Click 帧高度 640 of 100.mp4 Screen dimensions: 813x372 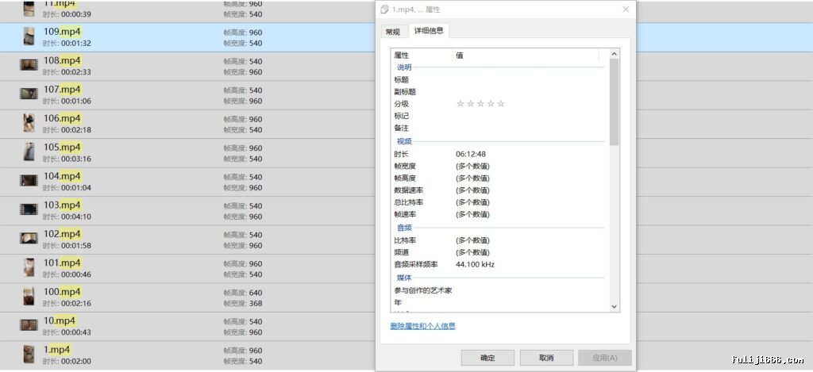(243, 293)
